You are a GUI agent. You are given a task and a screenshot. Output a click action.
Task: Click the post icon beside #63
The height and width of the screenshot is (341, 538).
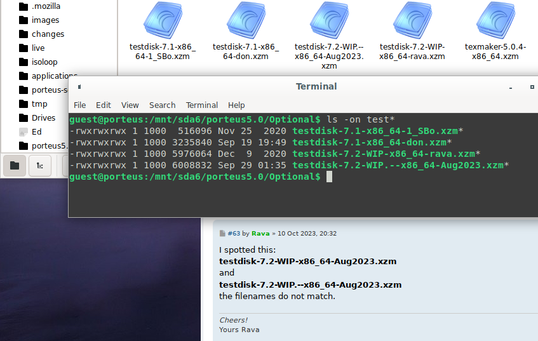pyautogui.click(x=222, y=233)
